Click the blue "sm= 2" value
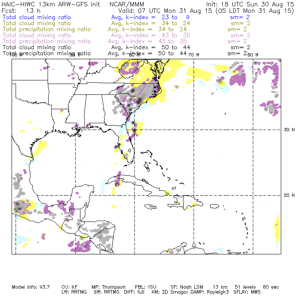This screenshot has height=296, width=296. coord(240,17)
